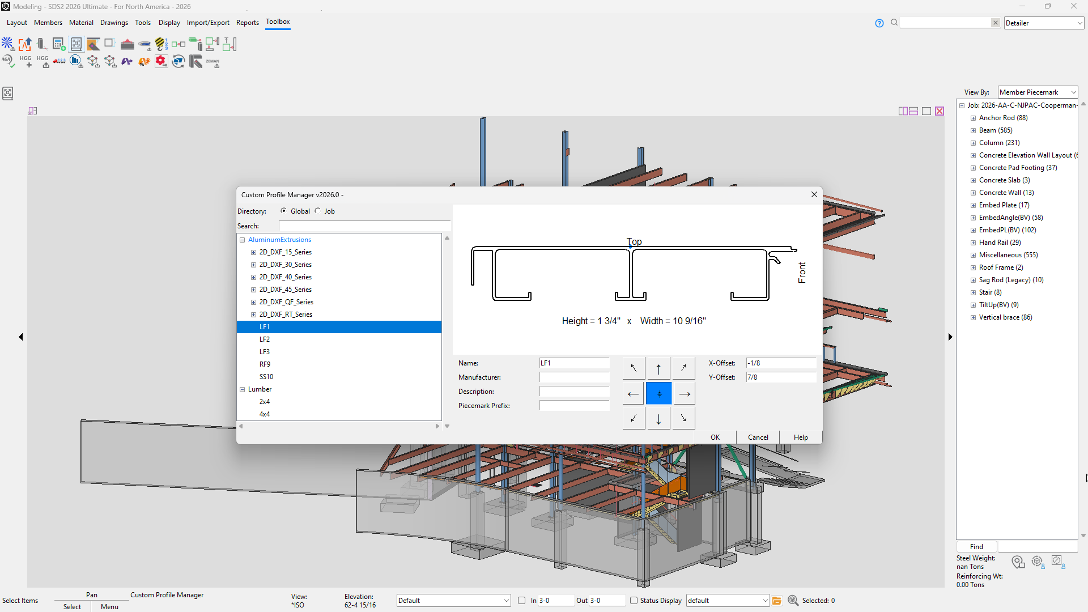
Task: Open the View By Member Piecemark dropdown
Action: (1037, 92)
